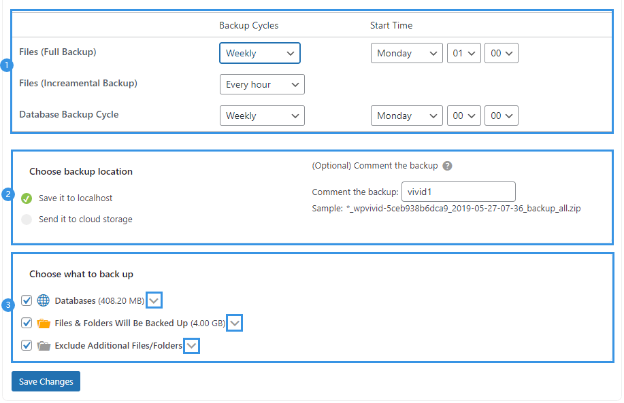Click the Databases (408.20 MB) label
The image size is (624, 403).
tap(99, 301)
